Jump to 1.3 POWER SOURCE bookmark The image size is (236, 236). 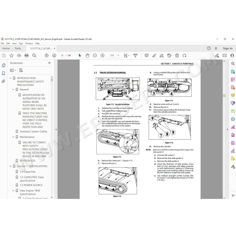click(31, 185)
